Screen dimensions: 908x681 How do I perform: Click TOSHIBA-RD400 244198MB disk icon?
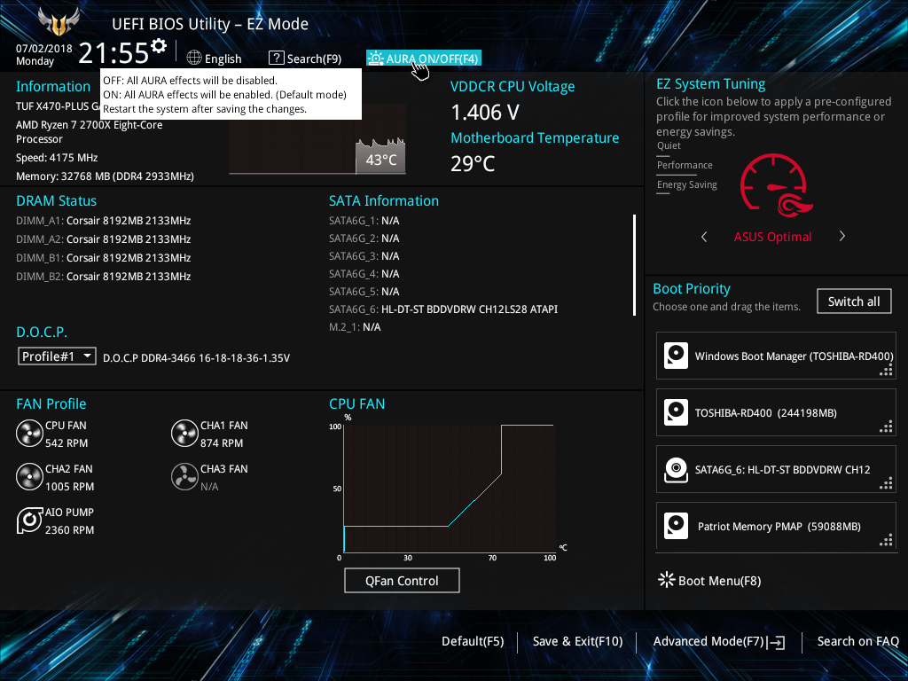676,412
